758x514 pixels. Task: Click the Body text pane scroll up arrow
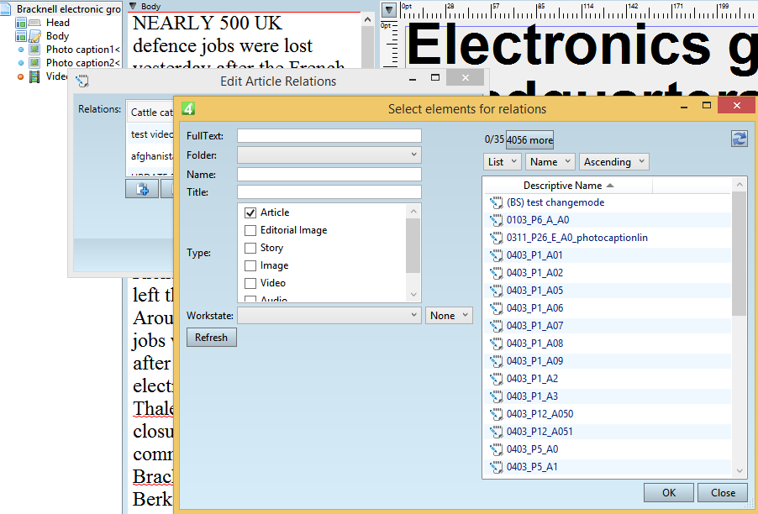pos(367,19)
